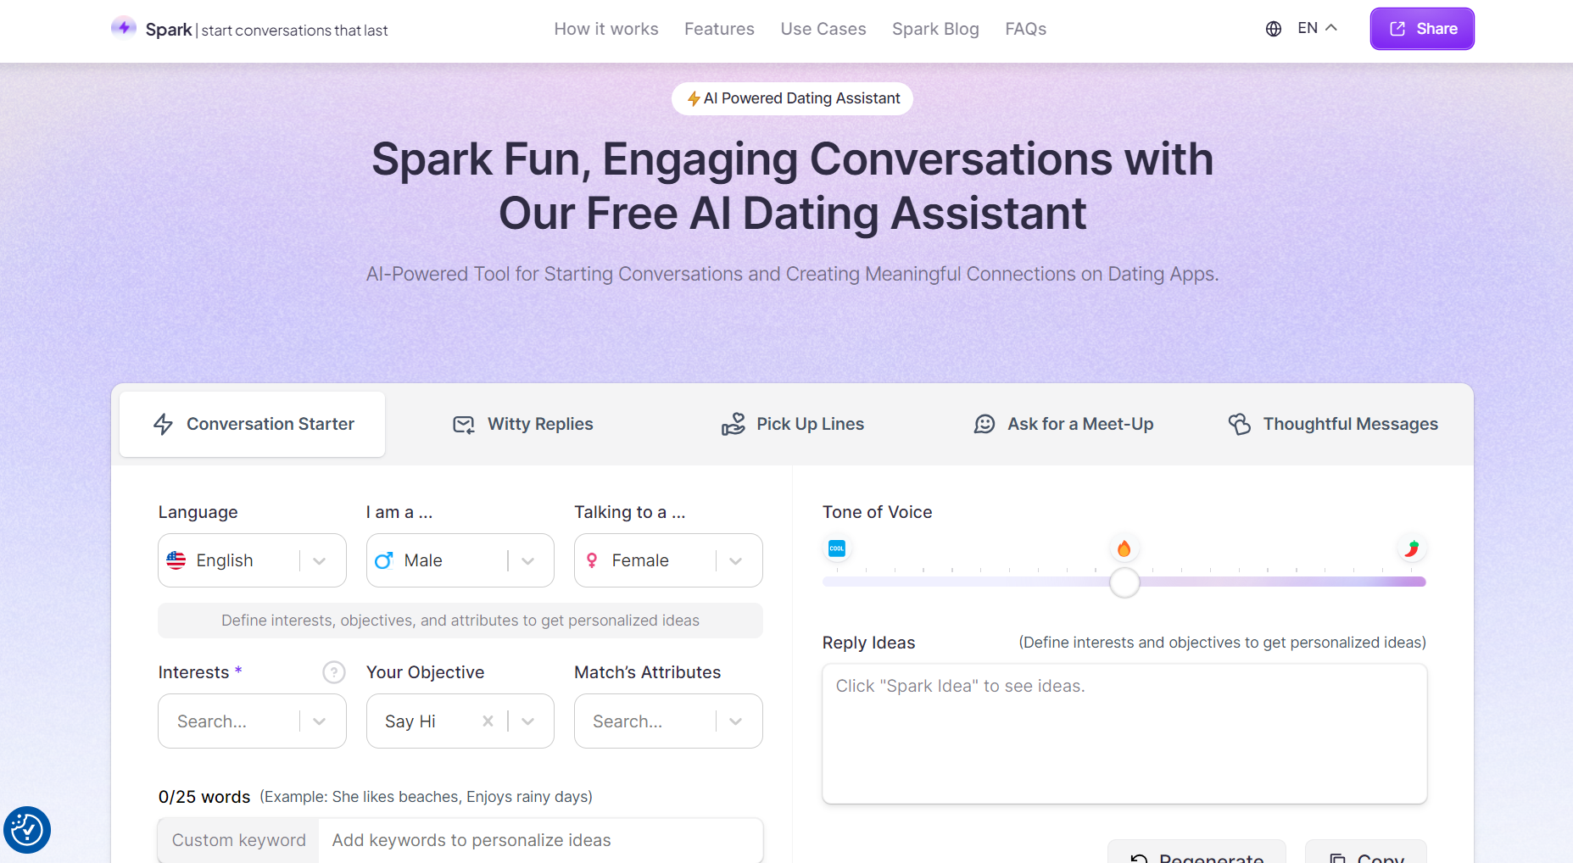
Task: Click the Conversation Starter lightning icon
Action: [x=164, y=424]
